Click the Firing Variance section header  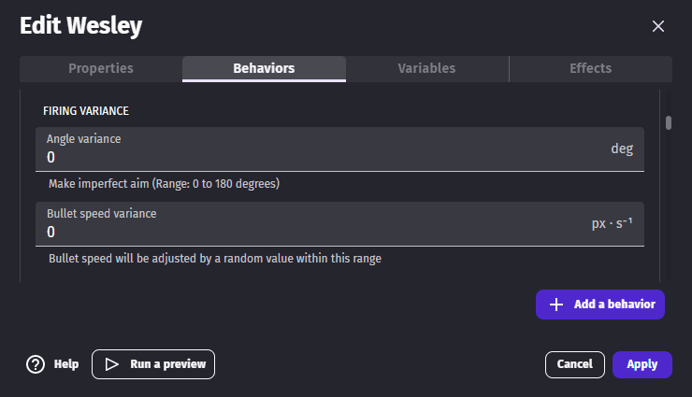pos(86,110)
